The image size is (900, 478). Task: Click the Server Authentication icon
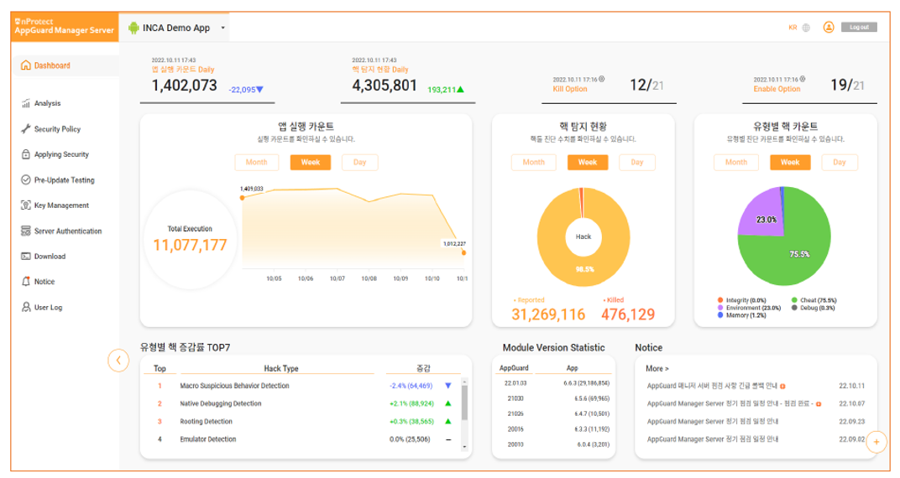coord(26,231)
